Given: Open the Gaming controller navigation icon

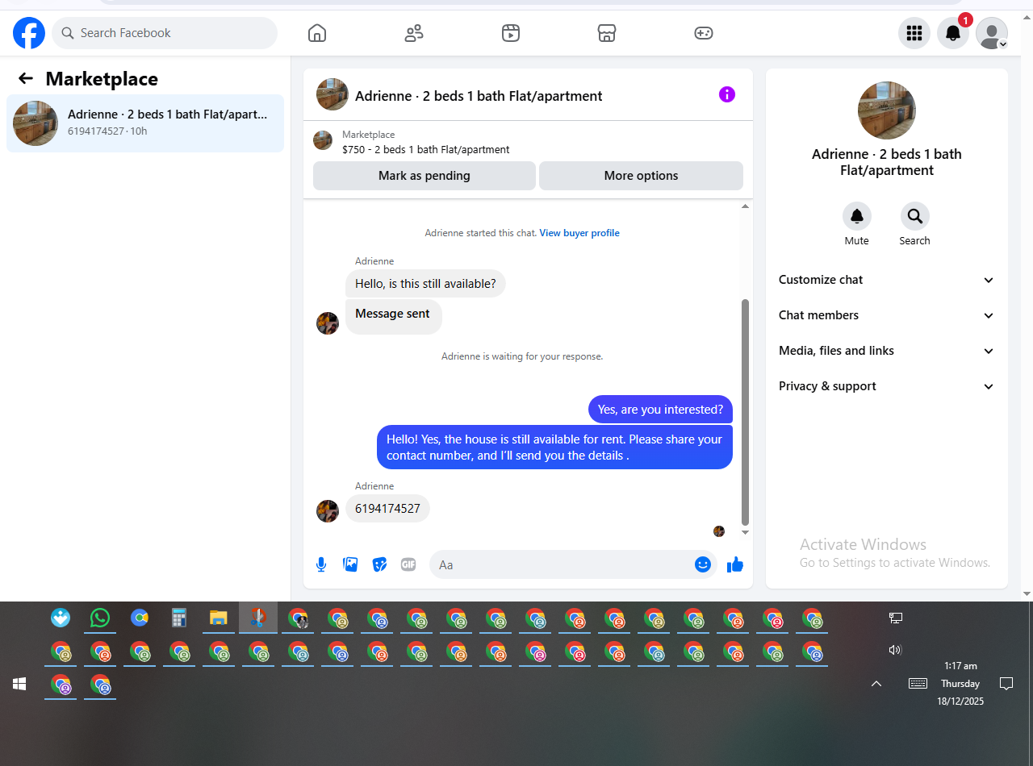Looking at the screenshot, I should tap(704, 33).
